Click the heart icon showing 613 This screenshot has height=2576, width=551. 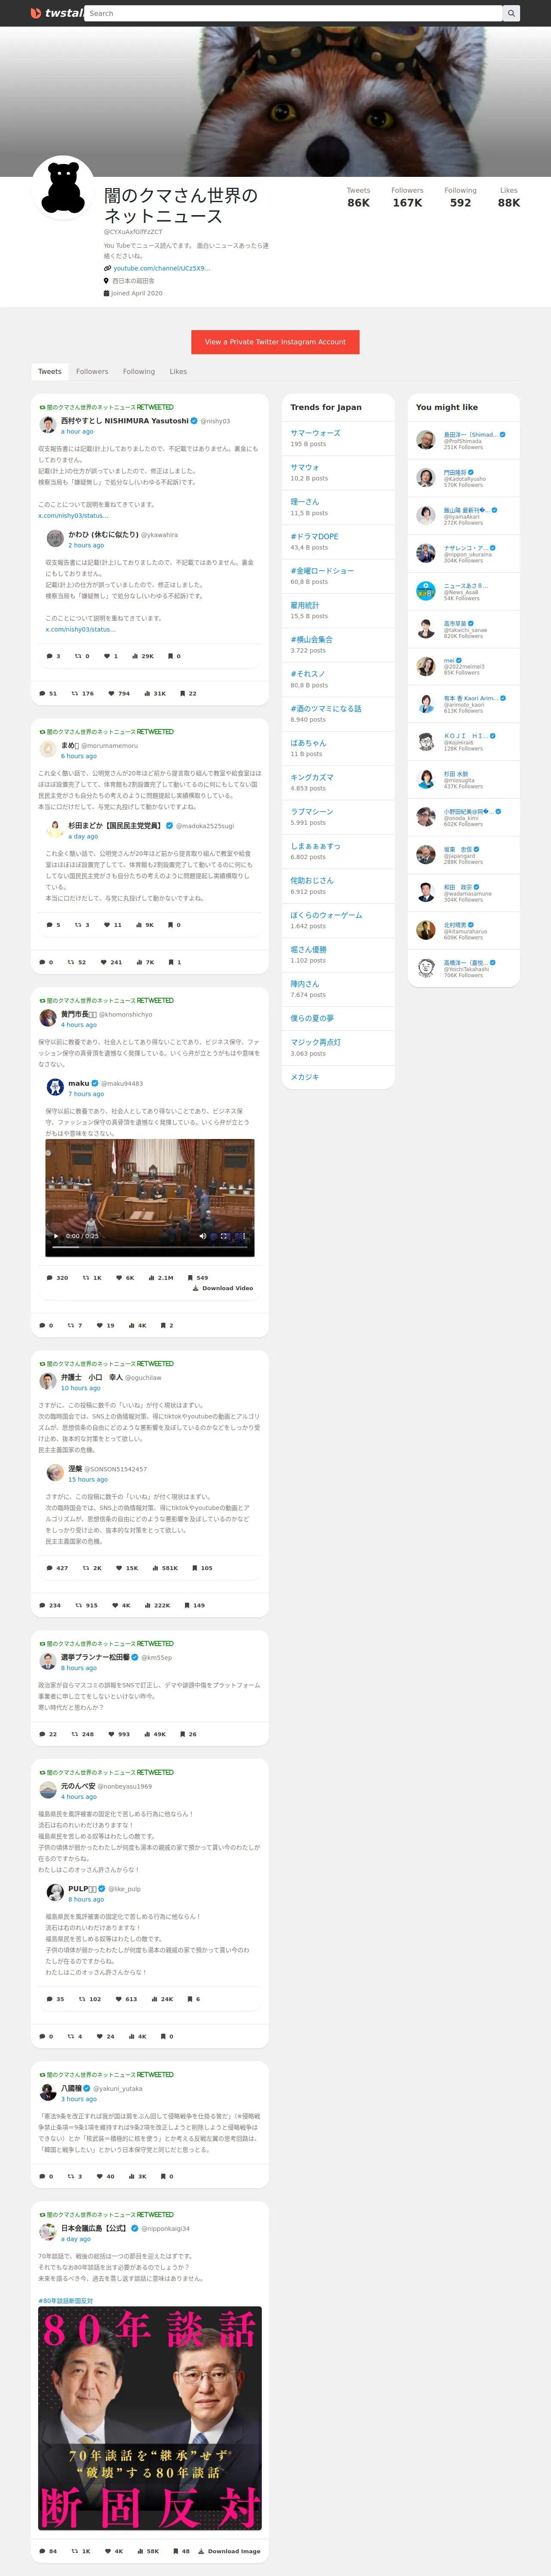[x=119, y=1999]
